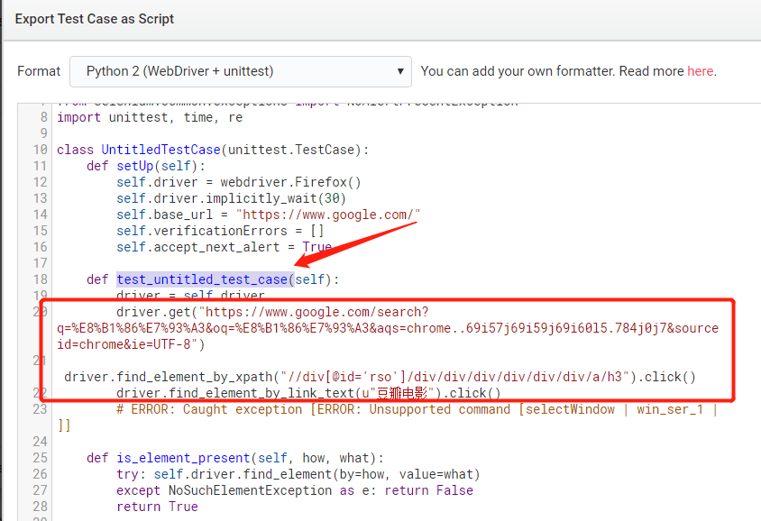
Task: Click the 'def is_element_present' line
Action: (x=235, y=458)
